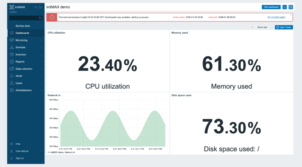Open the Help link
This screenshot has width=302, height=167.
coord(18,144)
